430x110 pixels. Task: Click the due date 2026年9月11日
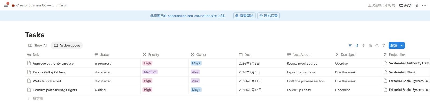(250, 81)
